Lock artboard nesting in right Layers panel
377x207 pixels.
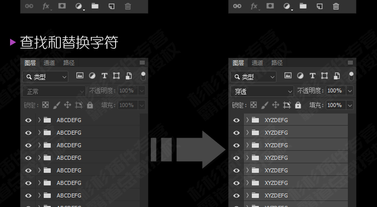point(287,105)
